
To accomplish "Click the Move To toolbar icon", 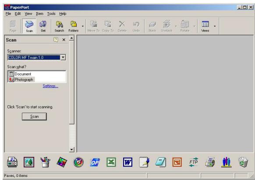I will tap(93, 26).
